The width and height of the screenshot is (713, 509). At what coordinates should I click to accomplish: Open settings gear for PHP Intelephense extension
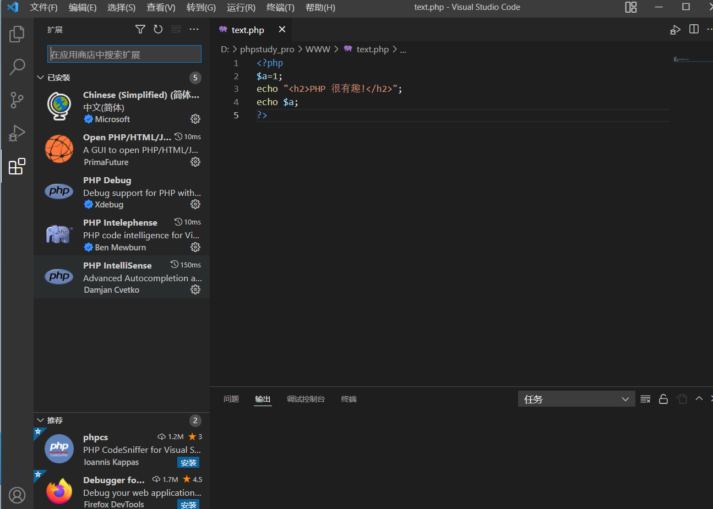point(195,247)
